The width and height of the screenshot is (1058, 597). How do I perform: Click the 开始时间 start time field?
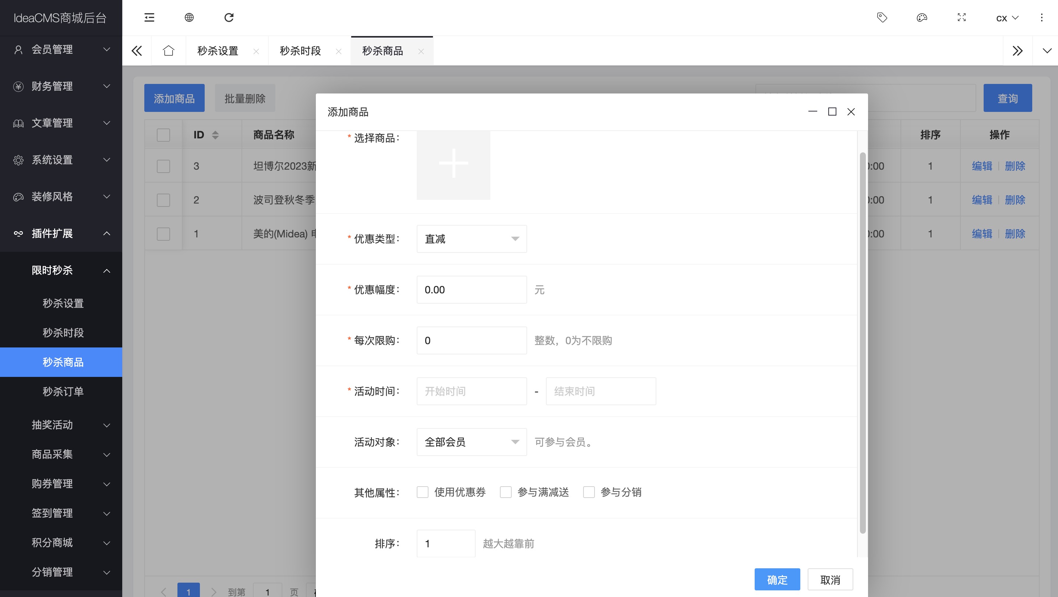tap(471, 391)
